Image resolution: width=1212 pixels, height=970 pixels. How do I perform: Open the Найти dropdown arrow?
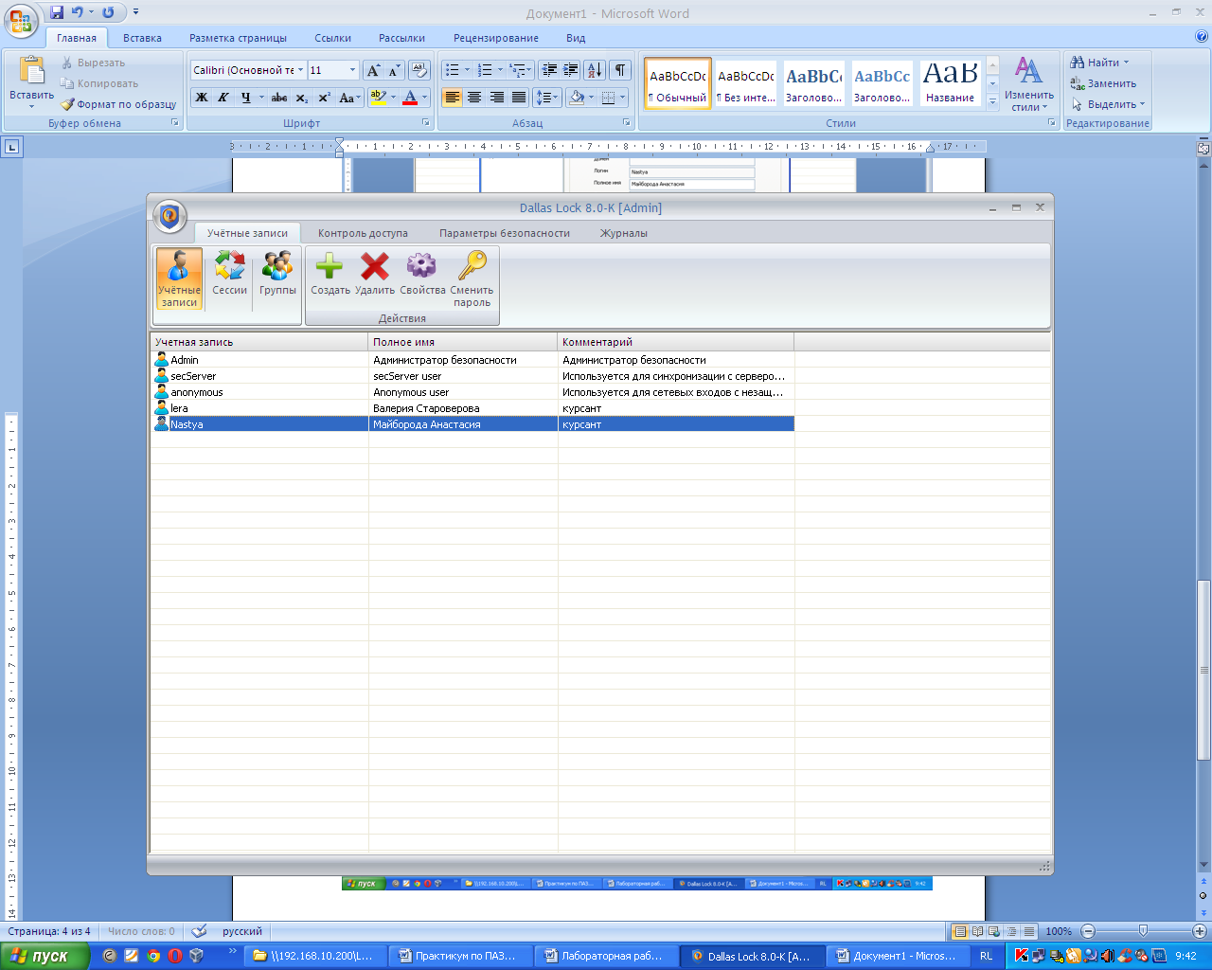click(x=1127, y=63)
